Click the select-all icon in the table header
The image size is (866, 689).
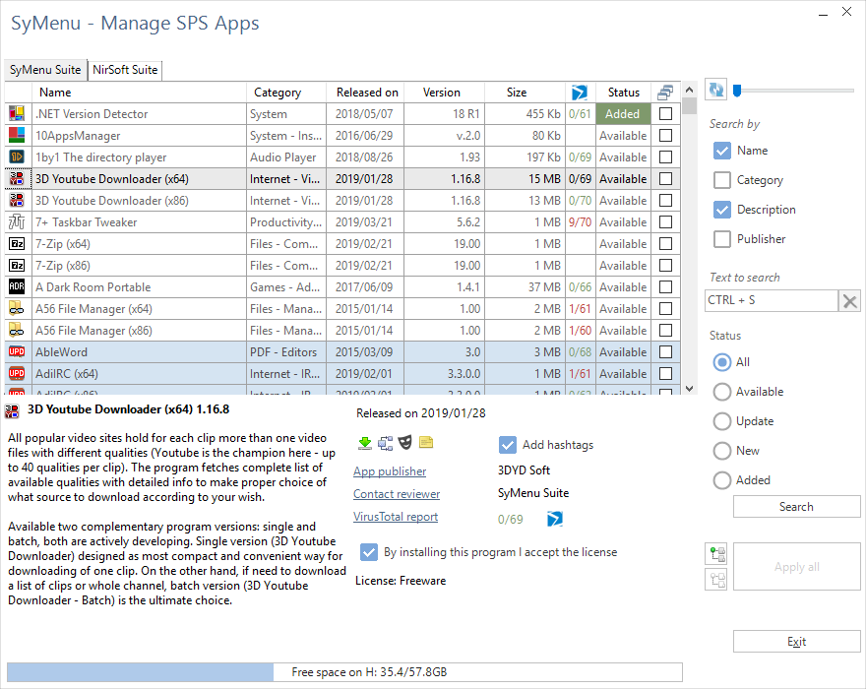pos(665,93)
